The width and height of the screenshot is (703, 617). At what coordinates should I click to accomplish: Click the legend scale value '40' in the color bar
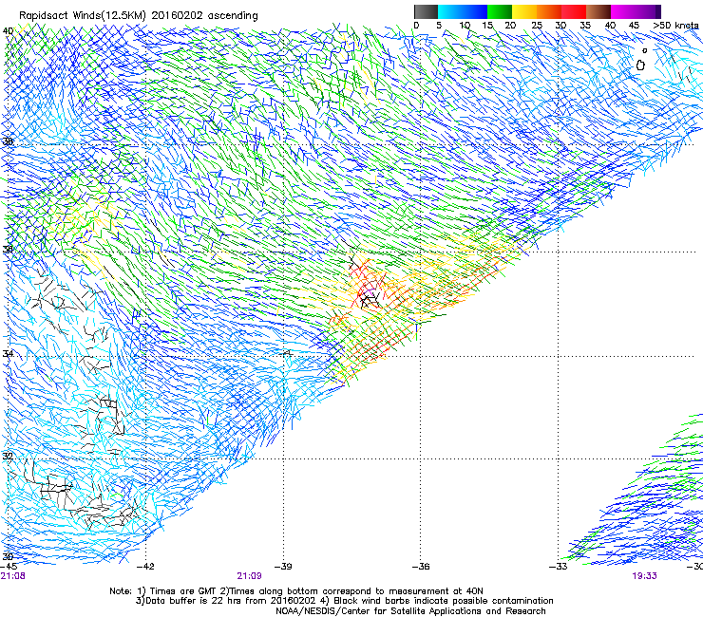610,26
